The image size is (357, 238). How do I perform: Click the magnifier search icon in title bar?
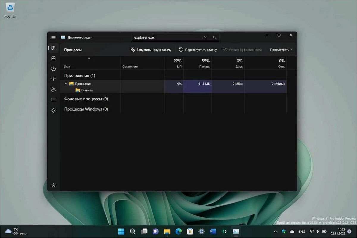(214, 37)
